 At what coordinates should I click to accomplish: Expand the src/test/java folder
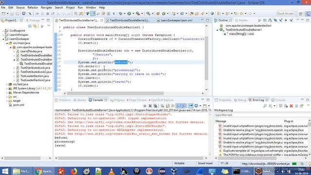tap(7, 84)
